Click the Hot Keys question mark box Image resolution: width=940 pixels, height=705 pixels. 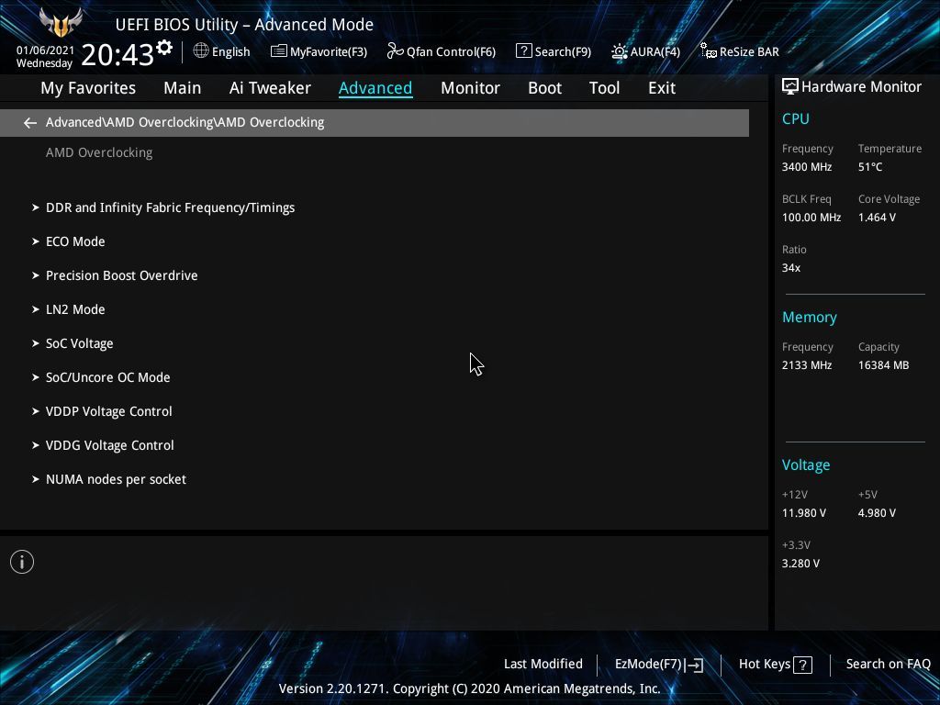tap(802, 665)
